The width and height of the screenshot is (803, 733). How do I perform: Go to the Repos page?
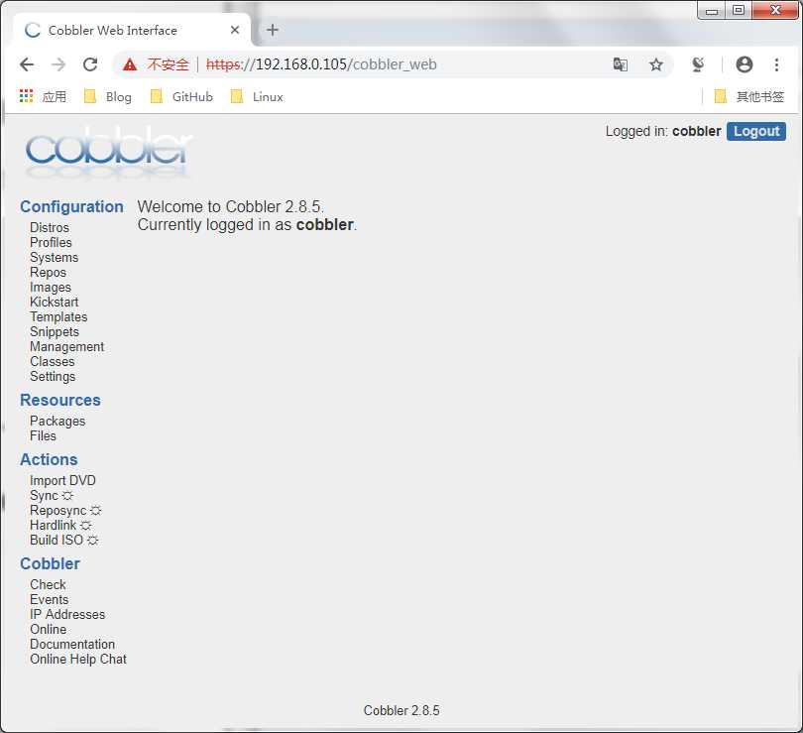pos(48,272)
